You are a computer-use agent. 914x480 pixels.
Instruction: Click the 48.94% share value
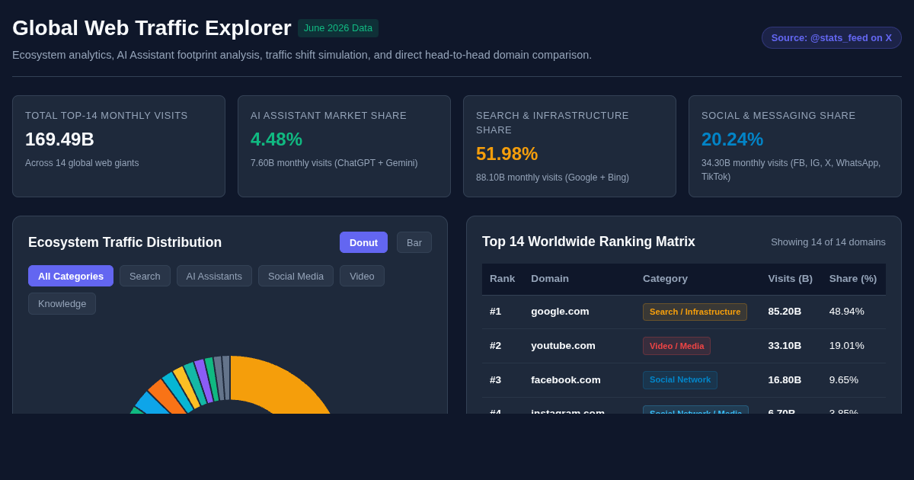tap(847, 312)
